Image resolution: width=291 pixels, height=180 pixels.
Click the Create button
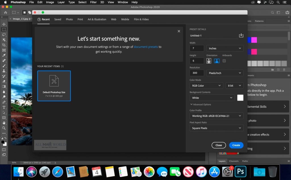click(236, 145)
